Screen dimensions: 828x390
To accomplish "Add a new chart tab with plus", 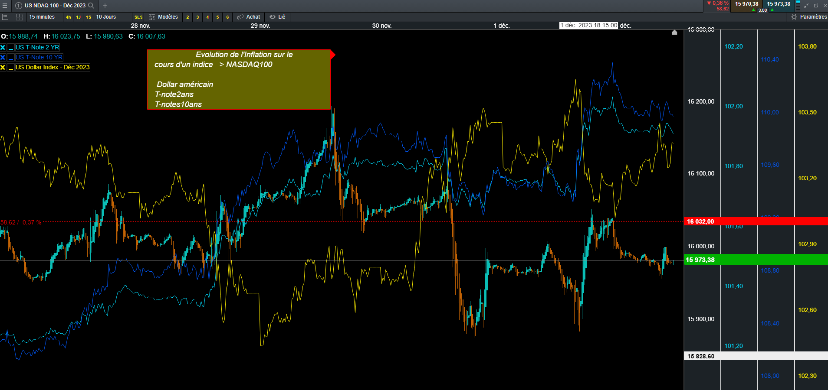I will coord(105,6).
